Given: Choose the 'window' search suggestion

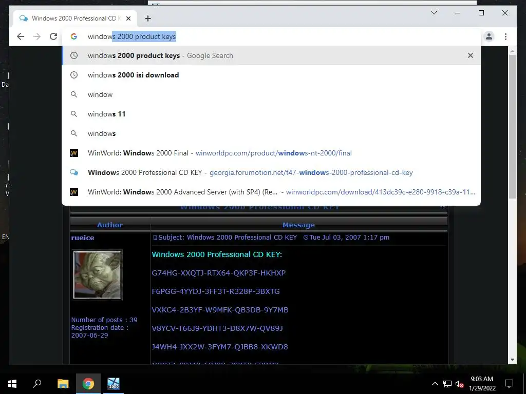Looking at the screenshot, I should click(x=271, y=94).
